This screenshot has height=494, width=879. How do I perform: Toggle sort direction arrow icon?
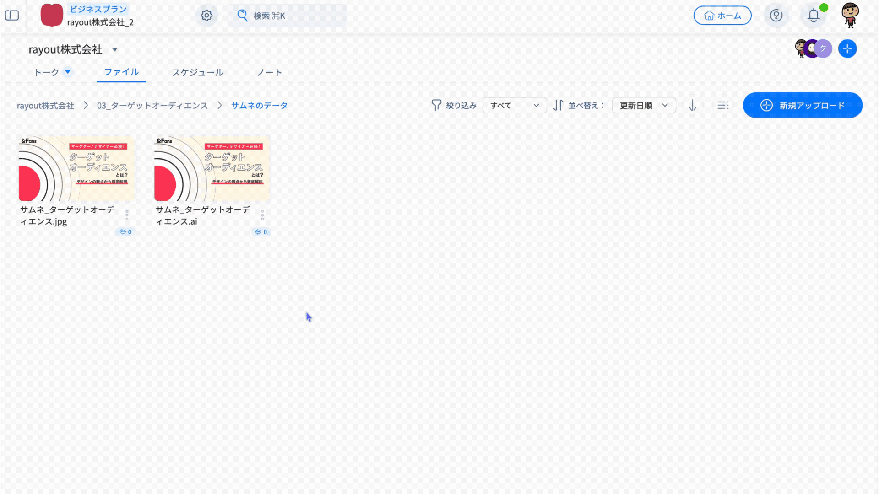coord(692,106)
